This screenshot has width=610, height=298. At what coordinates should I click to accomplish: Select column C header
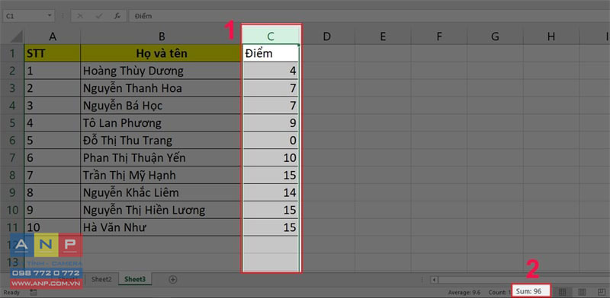tap(271, 36)
